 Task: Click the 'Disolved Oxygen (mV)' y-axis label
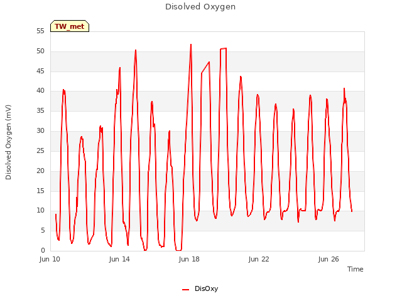pos(8,142)
